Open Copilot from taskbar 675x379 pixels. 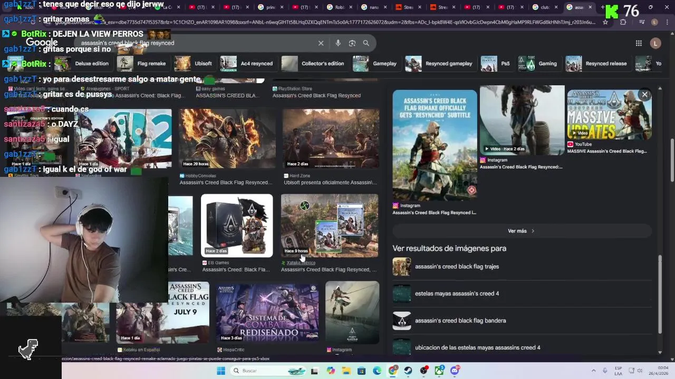coord(331,371)
